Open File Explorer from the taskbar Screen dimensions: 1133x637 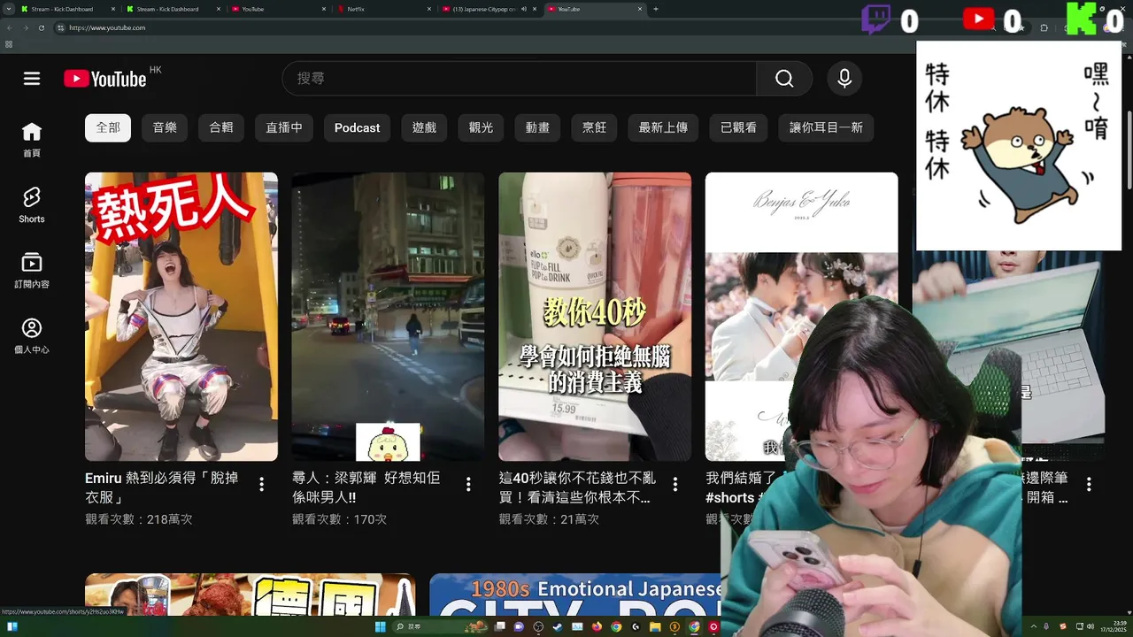656,626
